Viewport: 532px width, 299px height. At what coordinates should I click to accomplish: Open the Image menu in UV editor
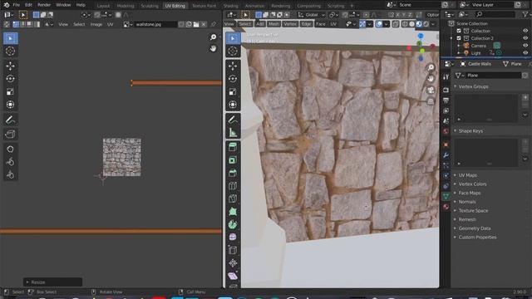[96, 24]
